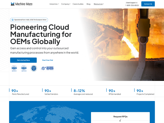Call the 1-800-356-8933 phone number
The image size is (164, 123).
click(x=132, y=5)
